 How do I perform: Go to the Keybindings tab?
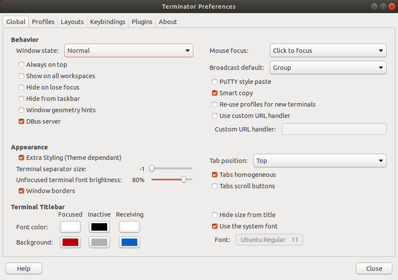click(108, 22)
